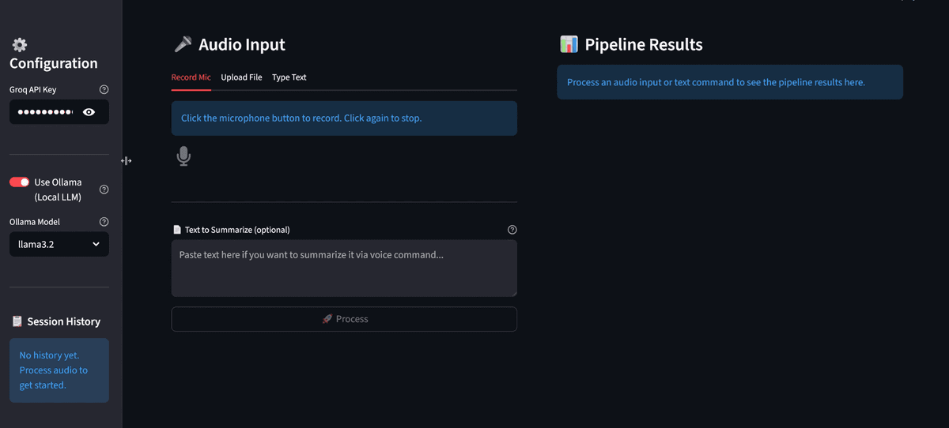Click the Pipeline Results chart emoji

[x=569, y=44]
